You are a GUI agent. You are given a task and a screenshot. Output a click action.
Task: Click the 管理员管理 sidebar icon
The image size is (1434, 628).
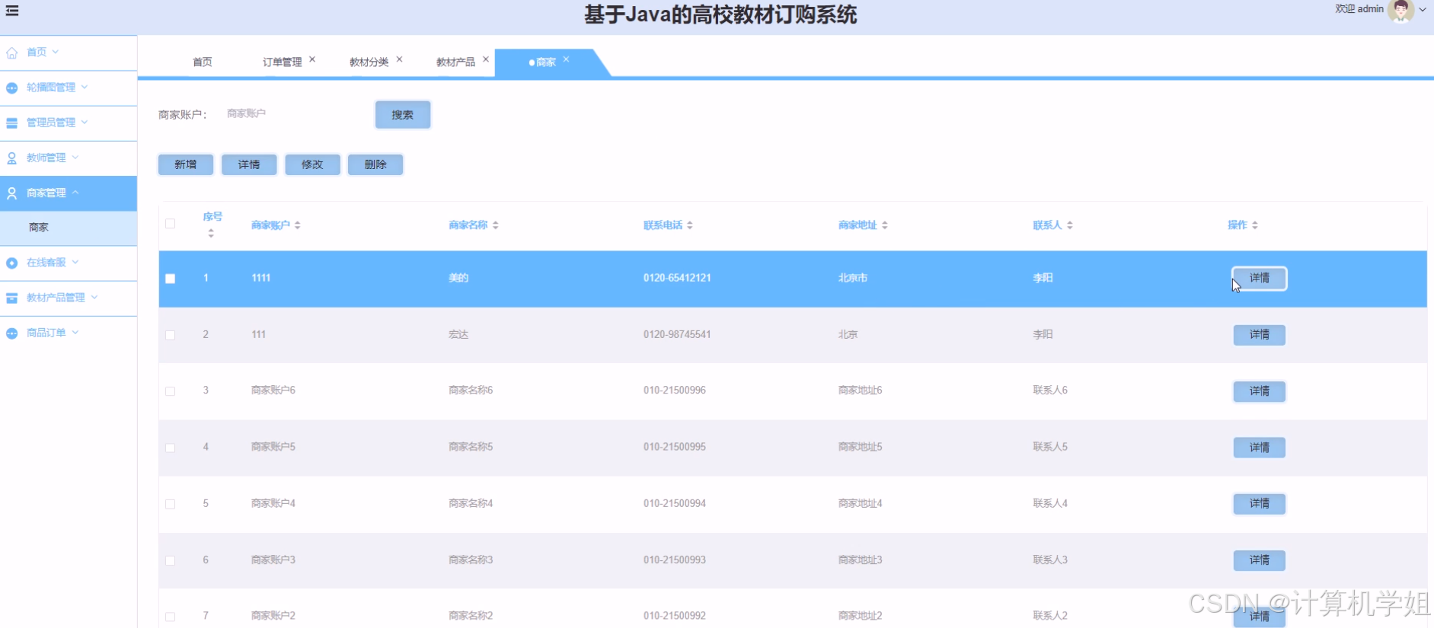[x=12, y=123]
